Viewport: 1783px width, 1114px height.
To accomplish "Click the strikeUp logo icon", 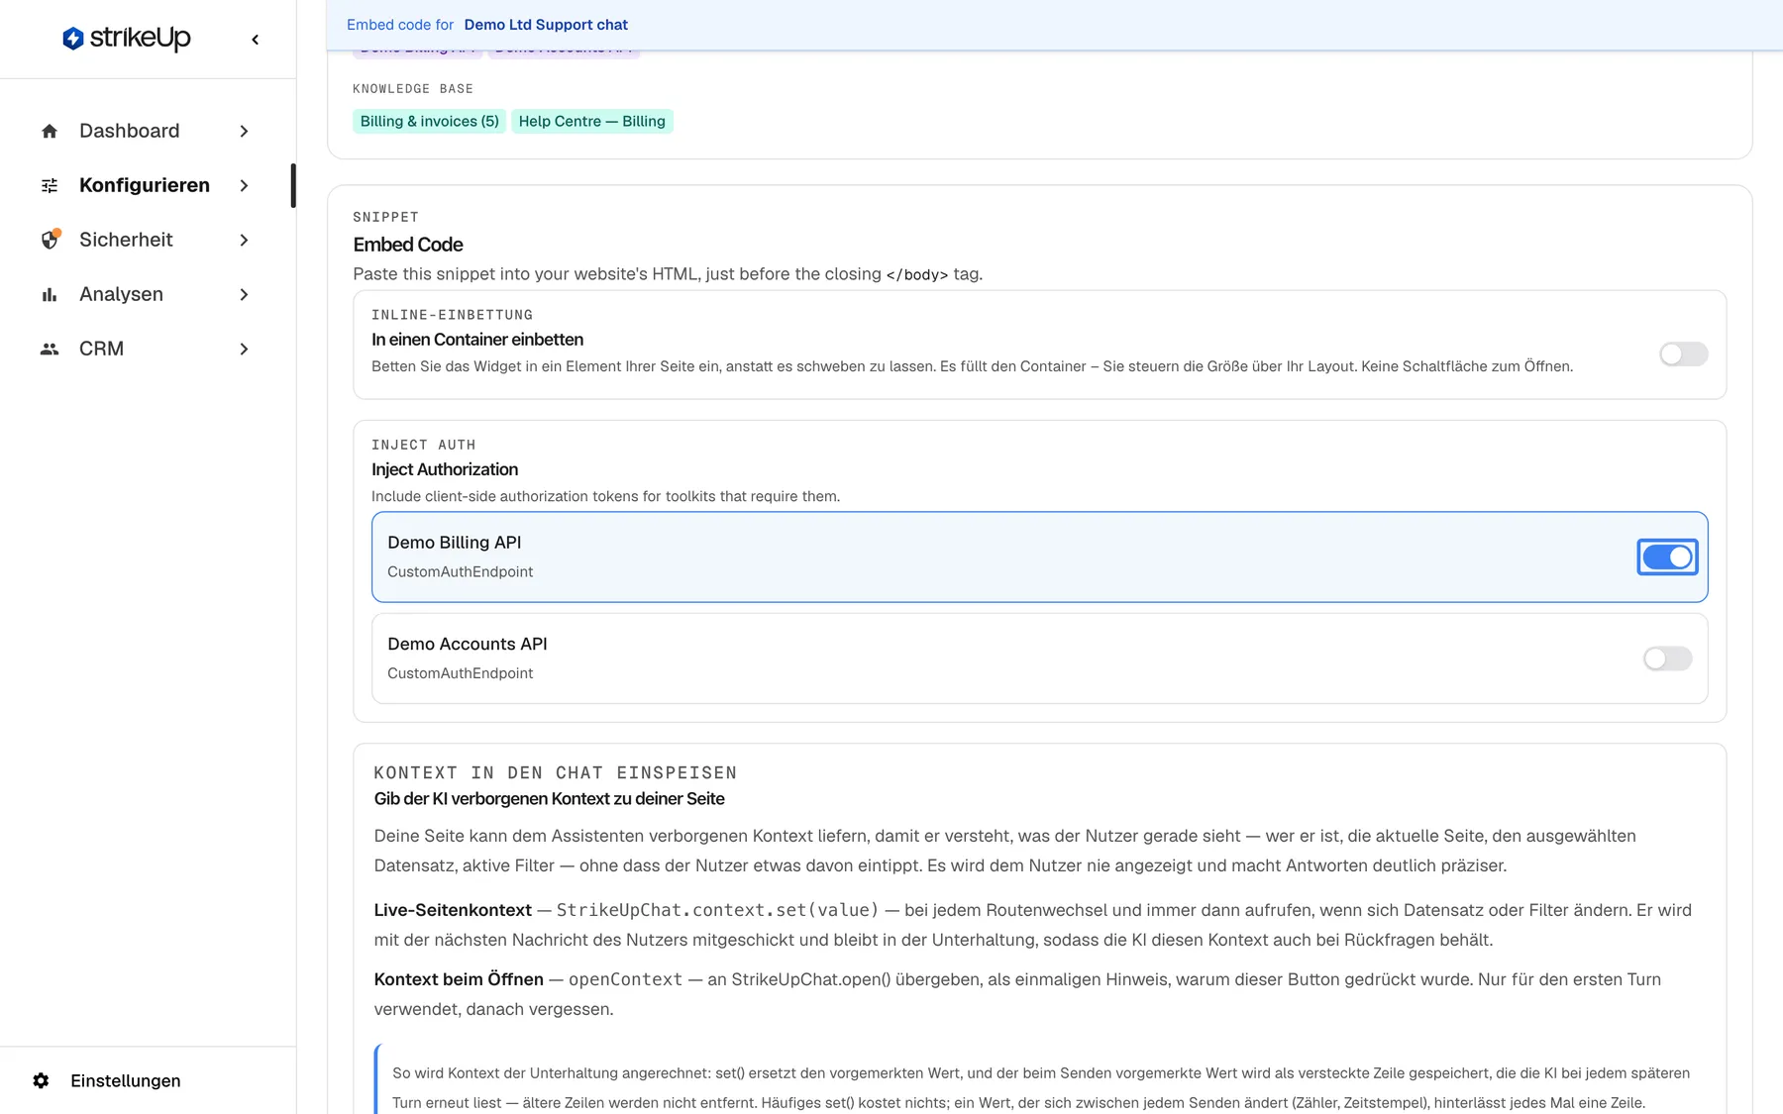I will (x=72, y=39).
